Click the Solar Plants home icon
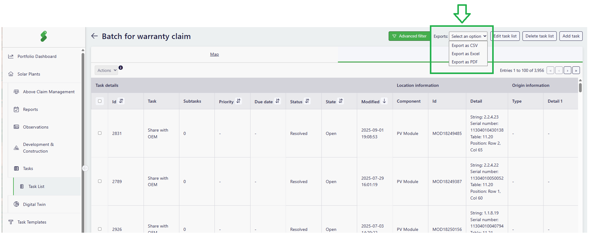The width and height of the screenshot is (593, 240). pos(11,74)
